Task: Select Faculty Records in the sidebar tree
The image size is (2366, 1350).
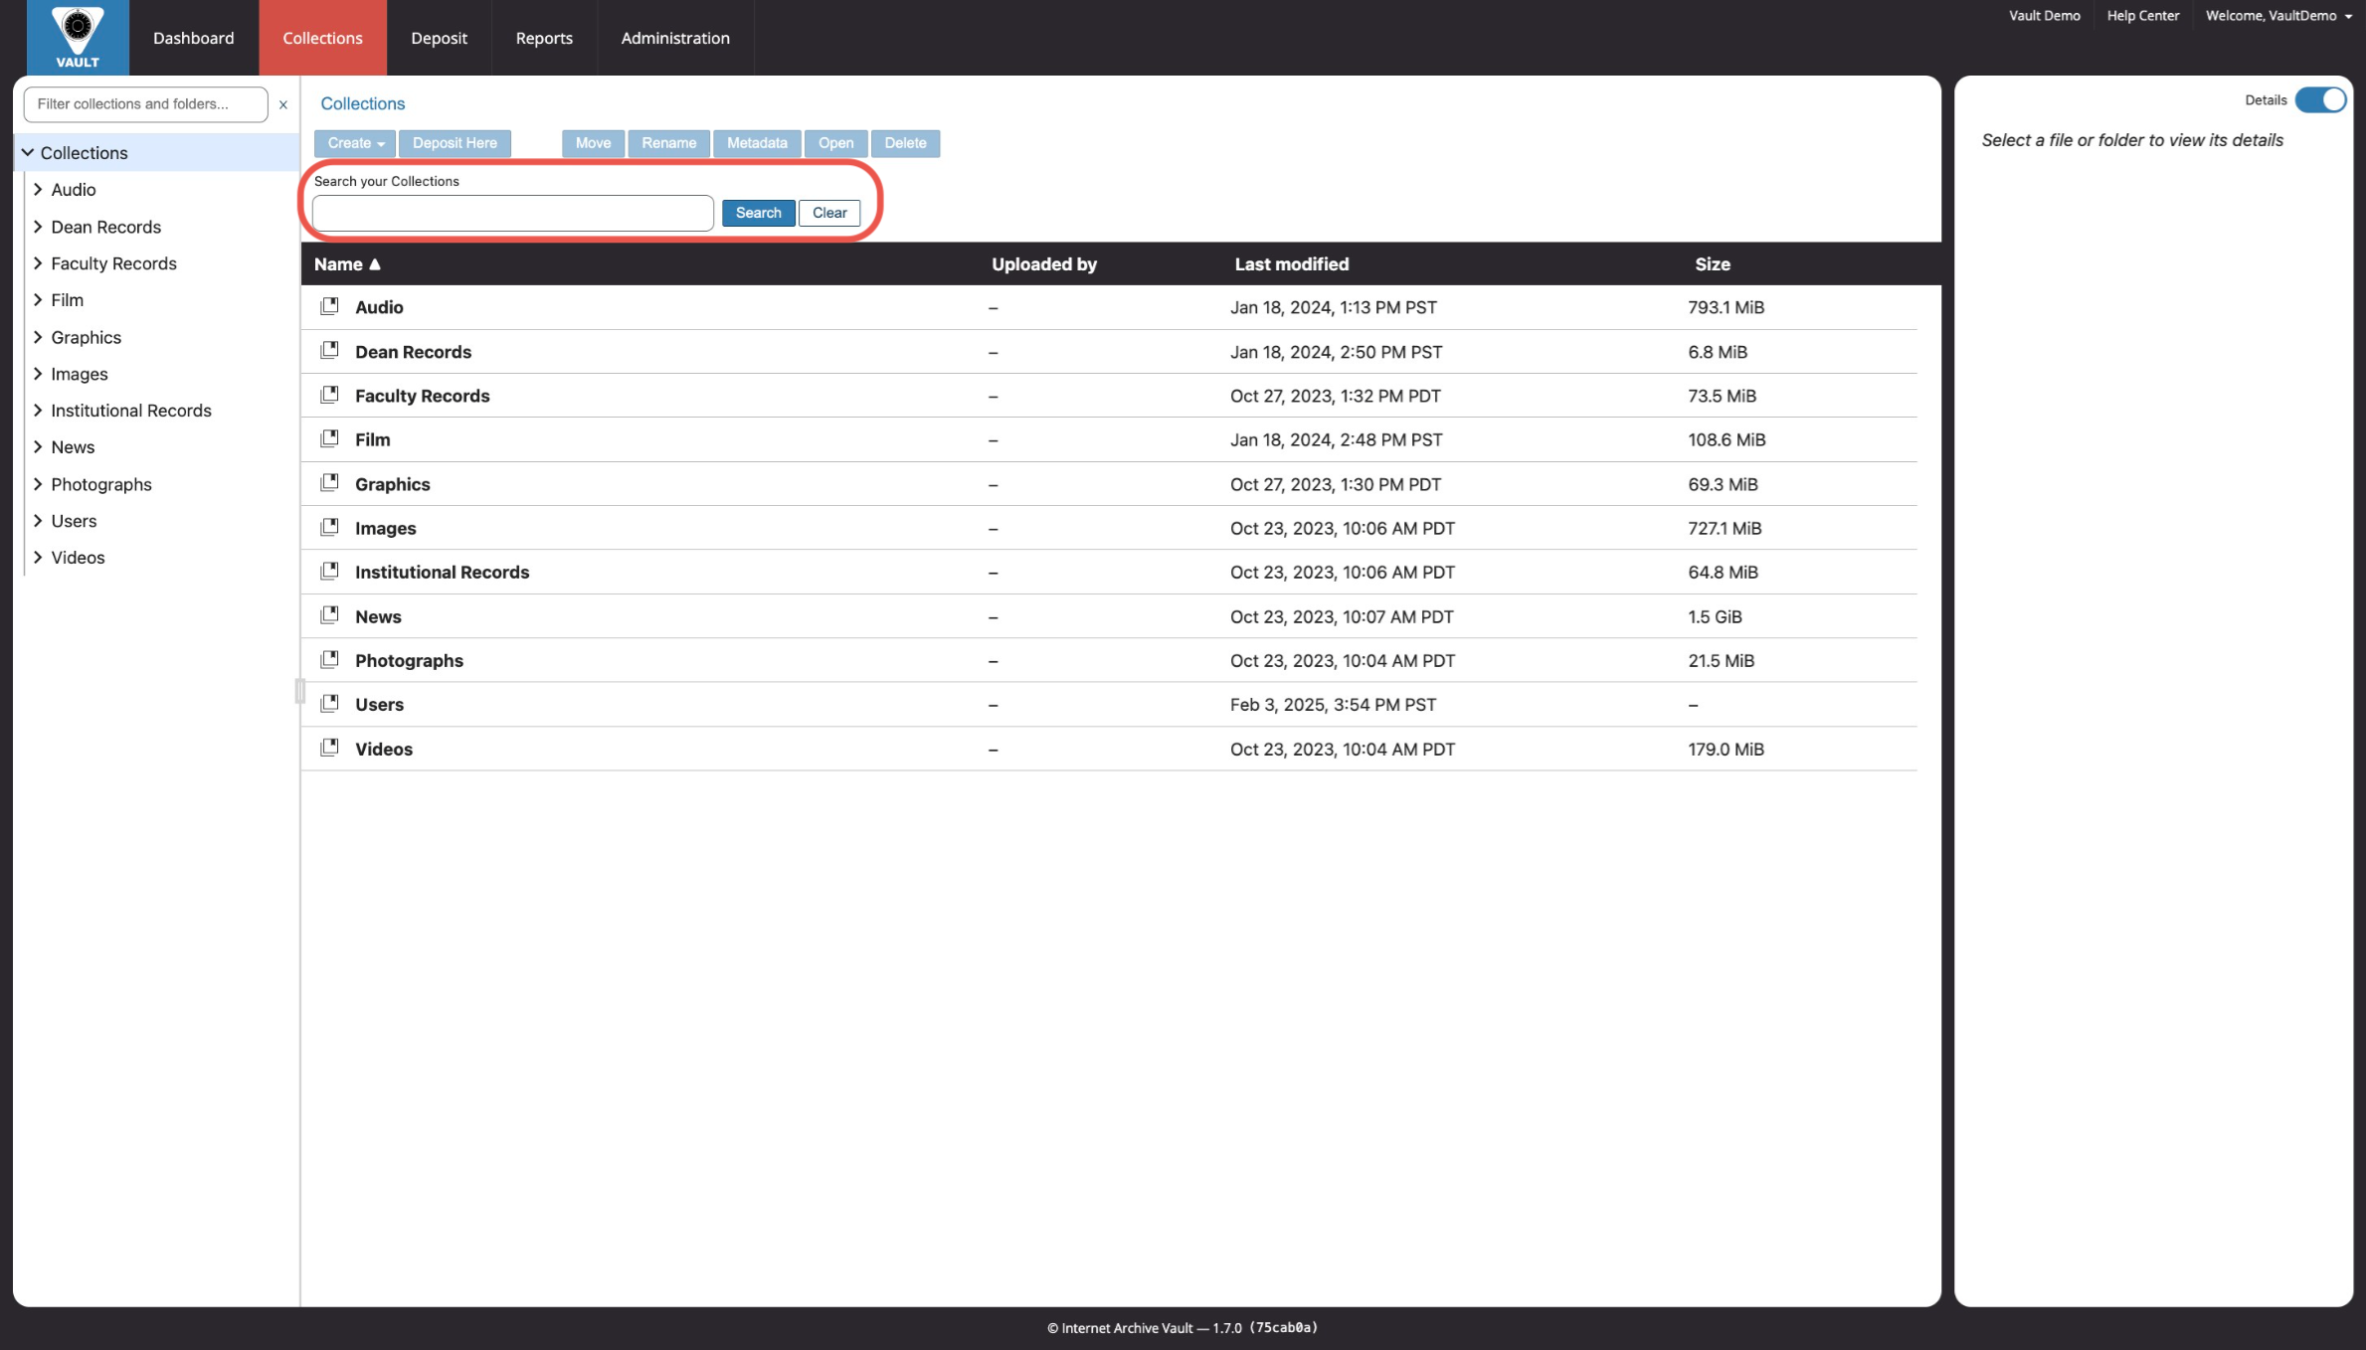Action: [113, 263]
